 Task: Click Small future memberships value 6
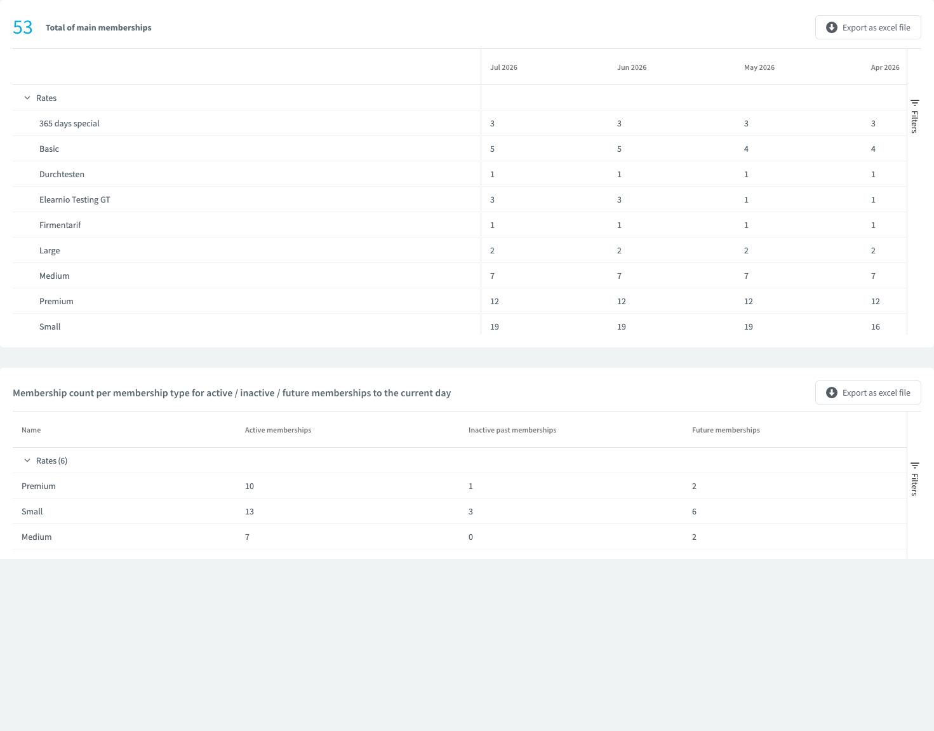[x=694, y=511]
